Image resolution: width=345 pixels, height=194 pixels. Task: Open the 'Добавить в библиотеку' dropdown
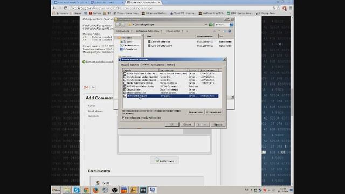[x=149, y=31]
